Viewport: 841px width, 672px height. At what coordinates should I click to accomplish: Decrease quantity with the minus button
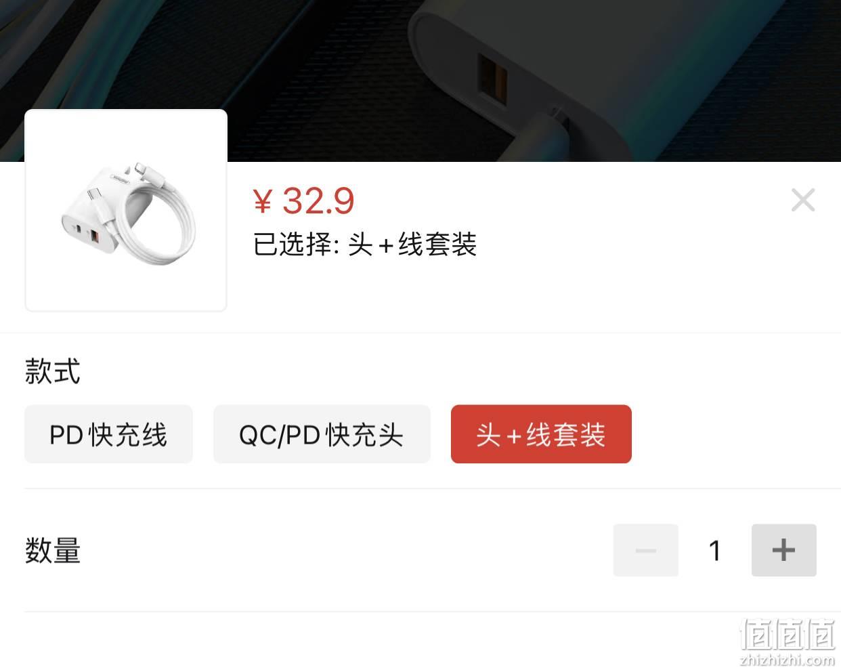click(645, 550)
